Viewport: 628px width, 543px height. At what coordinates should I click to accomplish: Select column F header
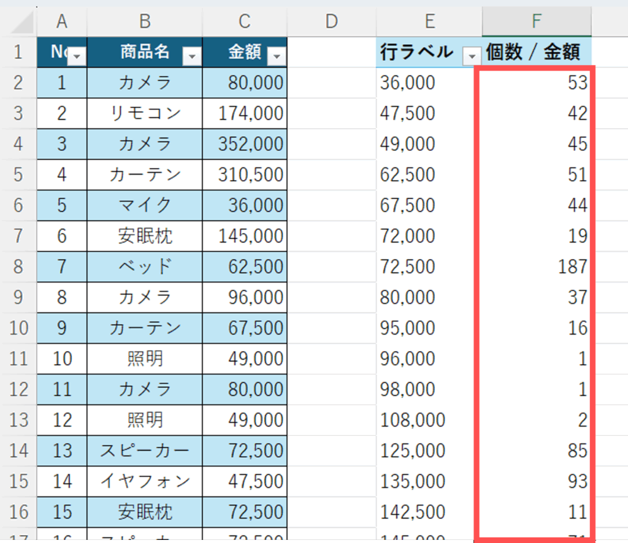click(537, 21)
